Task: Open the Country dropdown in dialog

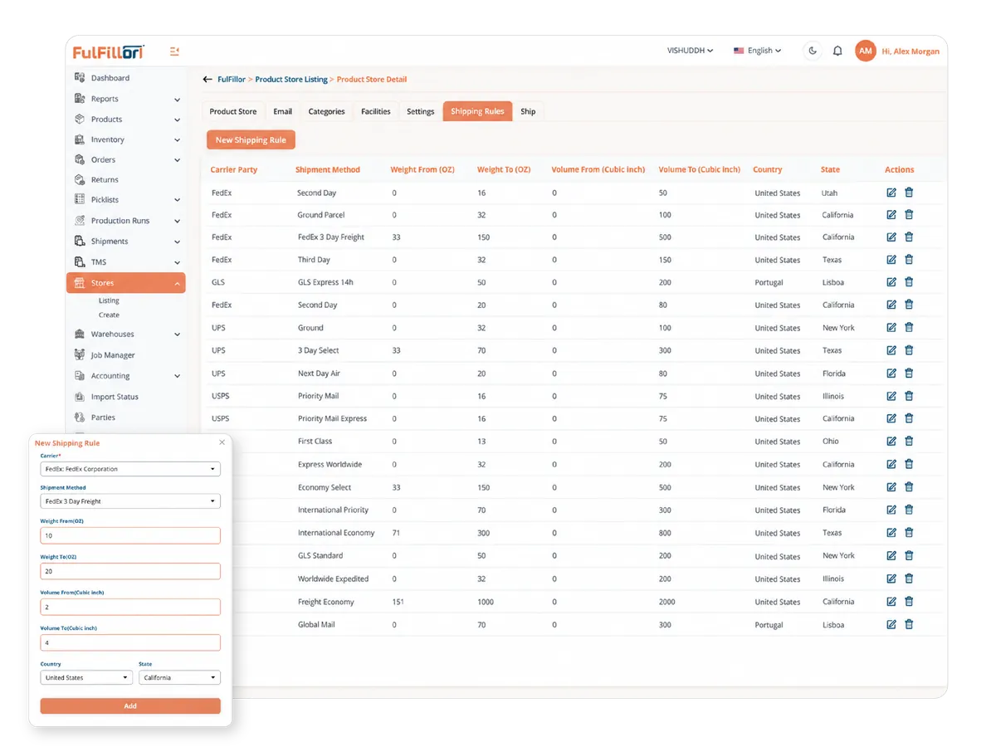Action: pyautogui.click(x=86, y=677)
